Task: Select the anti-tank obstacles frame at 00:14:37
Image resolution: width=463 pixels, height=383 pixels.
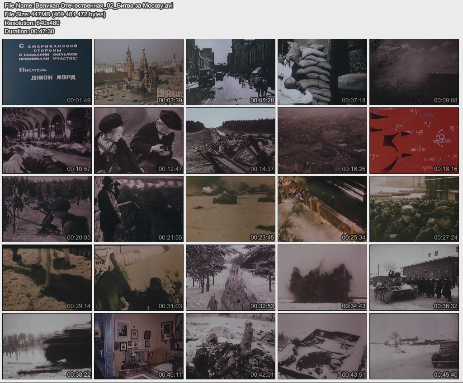Action: coord(231,140)
